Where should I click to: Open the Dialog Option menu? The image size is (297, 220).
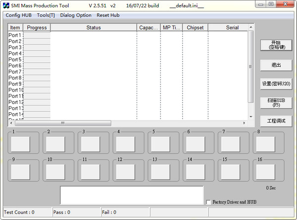(76, 15)
